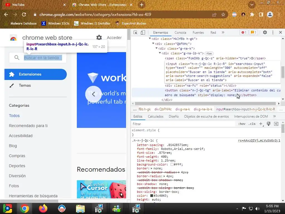Toggle the .cls classes button
Image resolution: width=285 pixels, height=214 pixels.
[252, 124]
